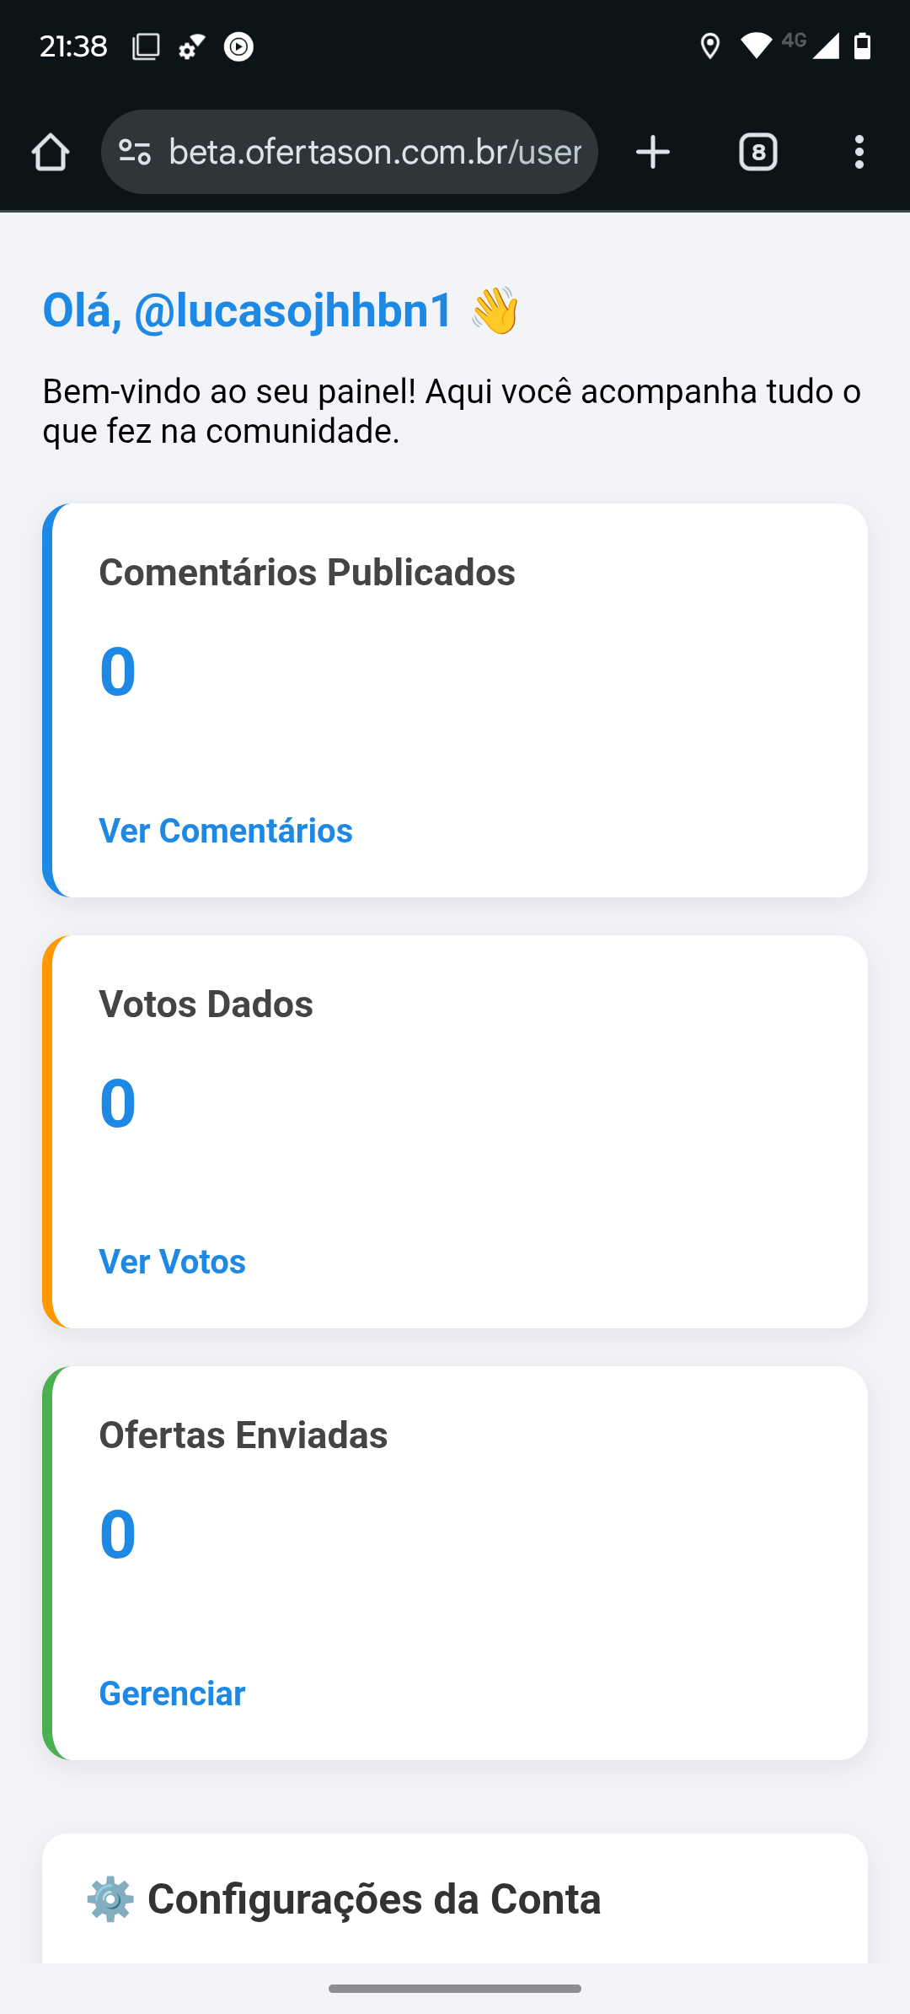Open the site info icon in address bar
The height and width of the screenshot is (2014, 910).
pos(135,153)
